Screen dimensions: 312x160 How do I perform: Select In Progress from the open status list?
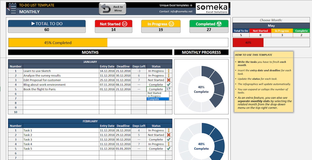coord(154,96)
